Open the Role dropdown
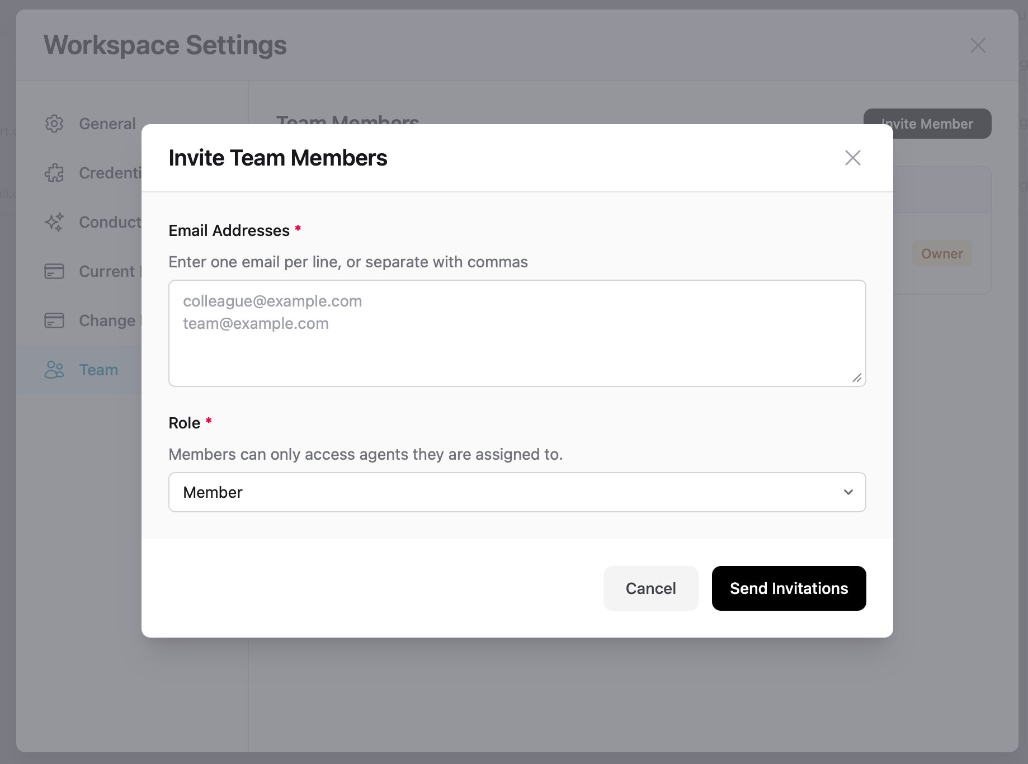This screenshot has width=1028, height=764. point(517,492)
